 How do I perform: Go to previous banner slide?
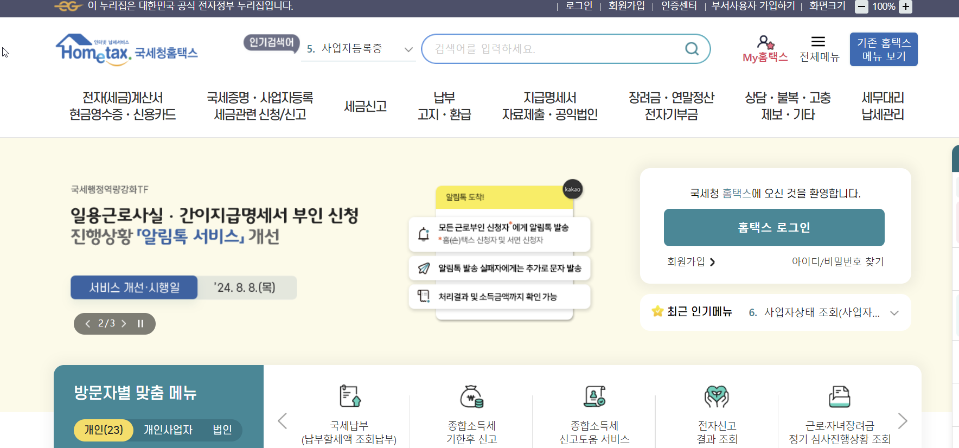(x=88, y=324)
